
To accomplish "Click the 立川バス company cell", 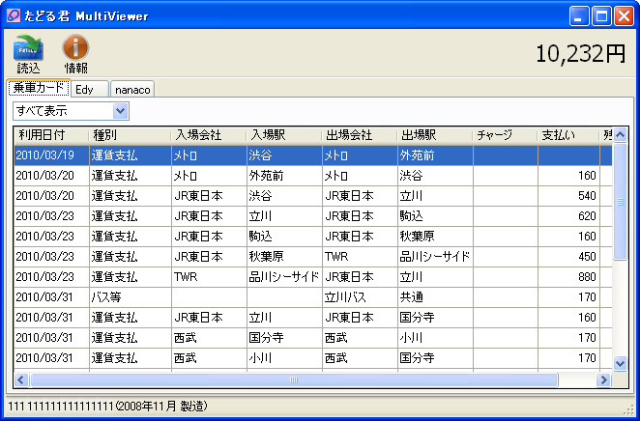I will tap(360, 297).
